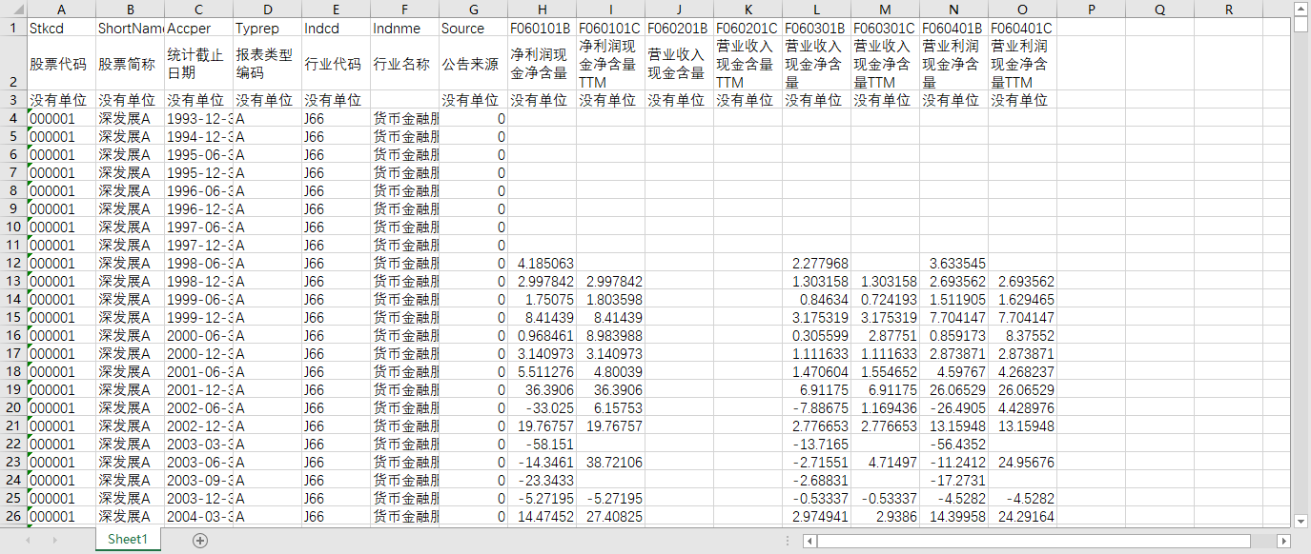Click the vertical scrollbar thumb
The height and width of the screenshot is (554, 1311).
(x=1301, y=25)
